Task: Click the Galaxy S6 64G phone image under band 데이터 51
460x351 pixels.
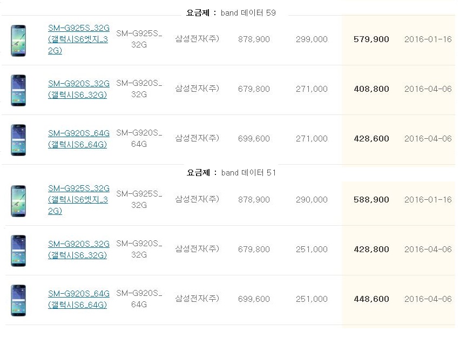Action: [19, 300]
